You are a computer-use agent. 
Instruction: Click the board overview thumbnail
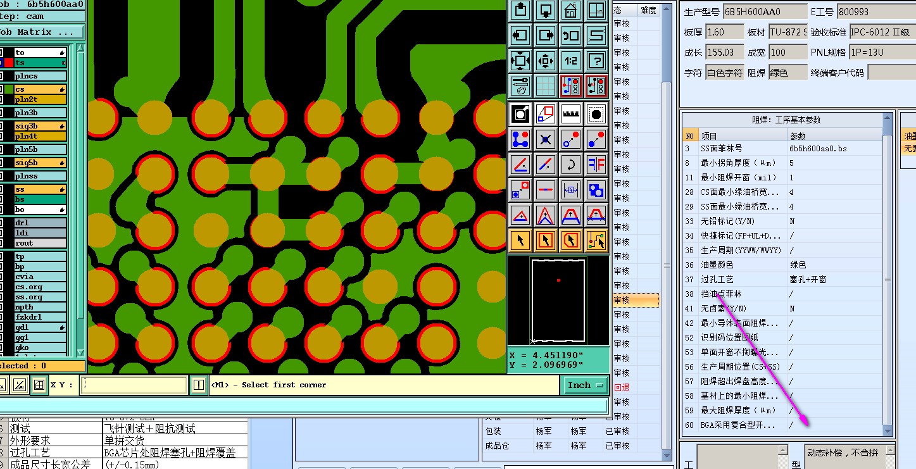pyautogui.click(x=558, y=300)
